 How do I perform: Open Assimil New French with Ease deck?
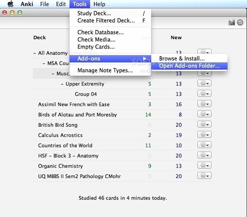74,104
